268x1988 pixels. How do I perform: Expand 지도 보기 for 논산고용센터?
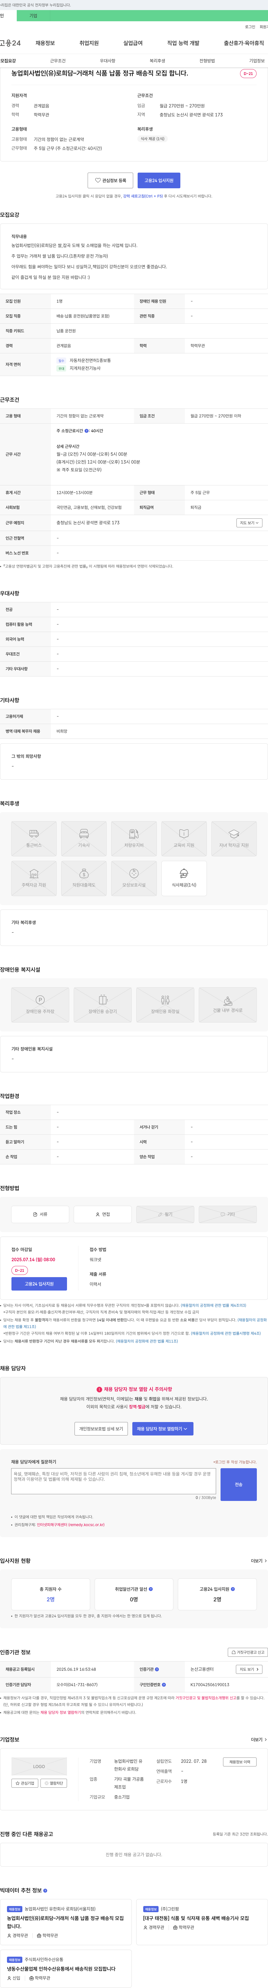(x=249, y=1669)
